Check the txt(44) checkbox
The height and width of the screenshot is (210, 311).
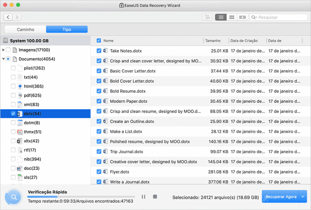tap(13, 77)
